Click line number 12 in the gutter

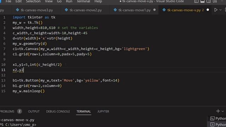pos(3,75)
